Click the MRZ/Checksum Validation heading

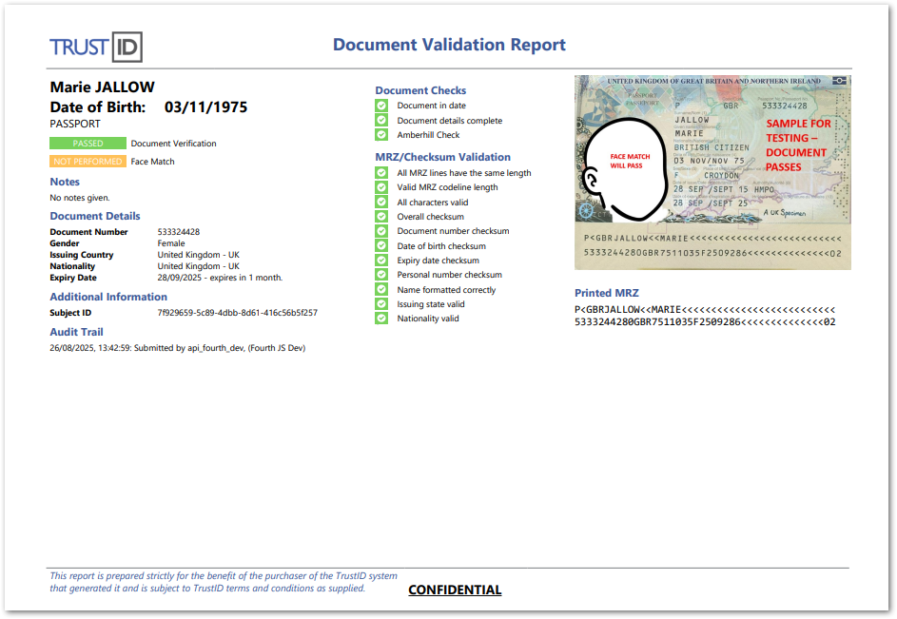tap(442, 157)
